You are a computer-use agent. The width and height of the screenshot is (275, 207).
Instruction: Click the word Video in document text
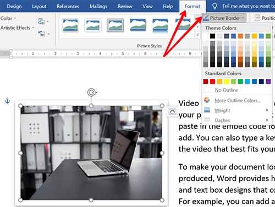(189, 103)
